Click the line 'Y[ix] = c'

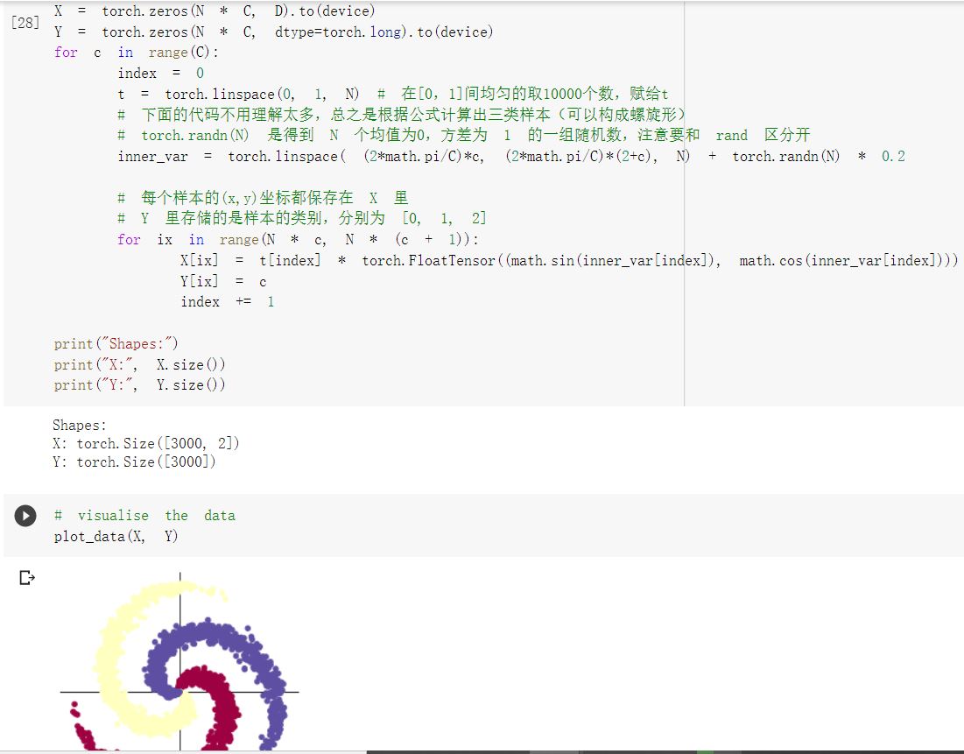223,281
